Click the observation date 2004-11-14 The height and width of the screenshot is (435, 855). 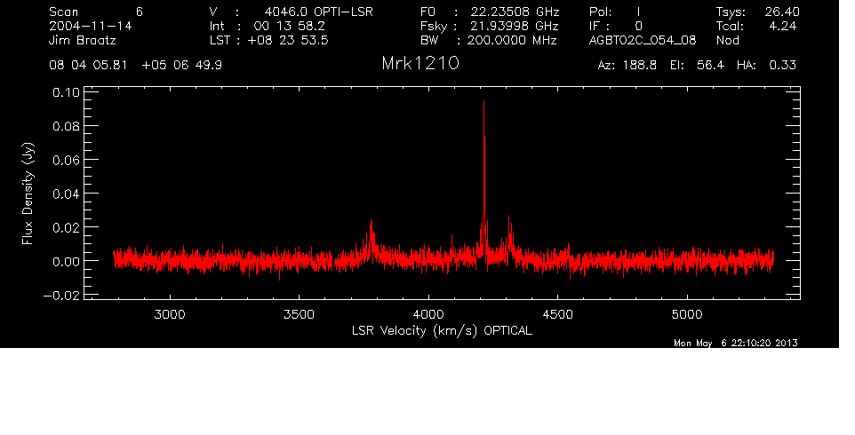click(x=91, y=26)
